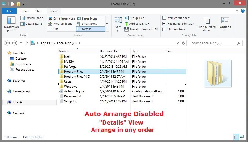248x142 pixels.
Task: Open the Group by dropdown
Action: pyautogui.click(x=135, y=18)
